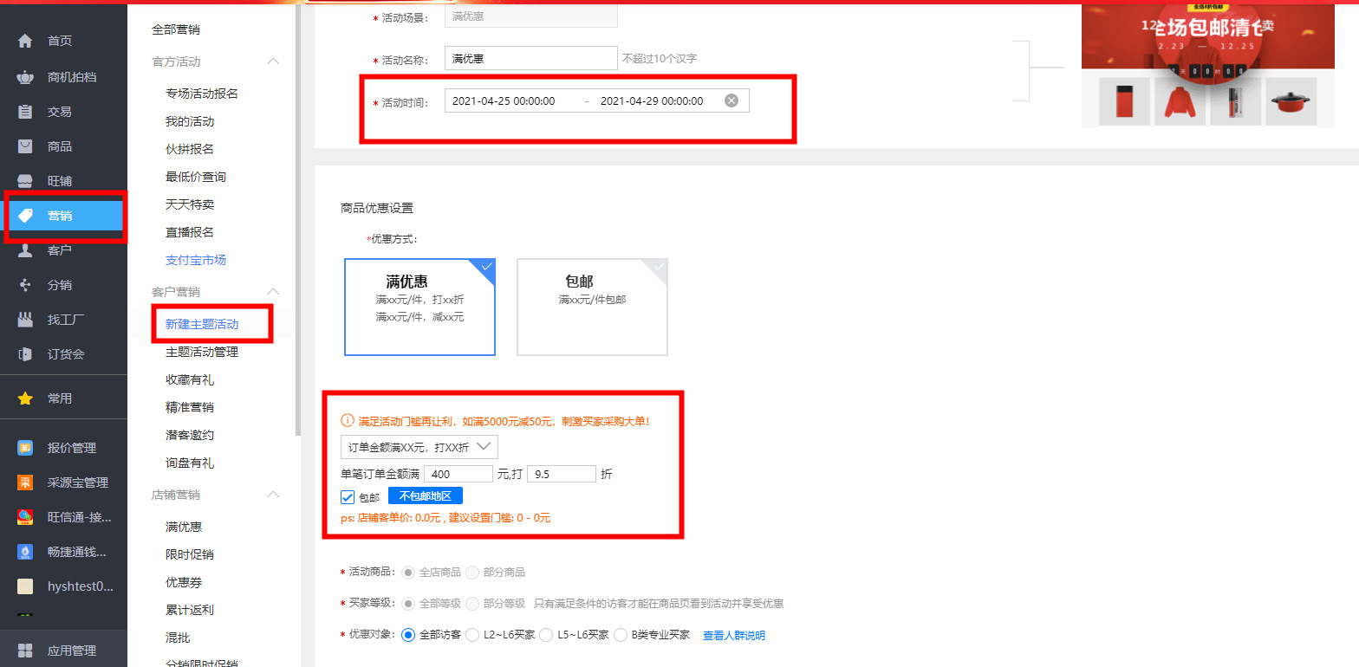Clear the activity time range with the X icon

[732, 100]
